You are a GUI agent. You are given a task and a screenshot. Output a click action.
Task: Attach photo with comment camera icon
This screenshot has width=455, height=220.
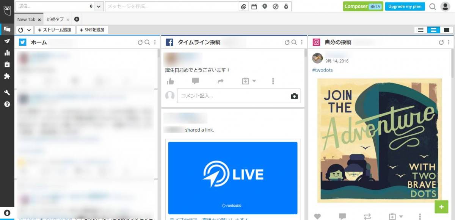click(295, 96)
